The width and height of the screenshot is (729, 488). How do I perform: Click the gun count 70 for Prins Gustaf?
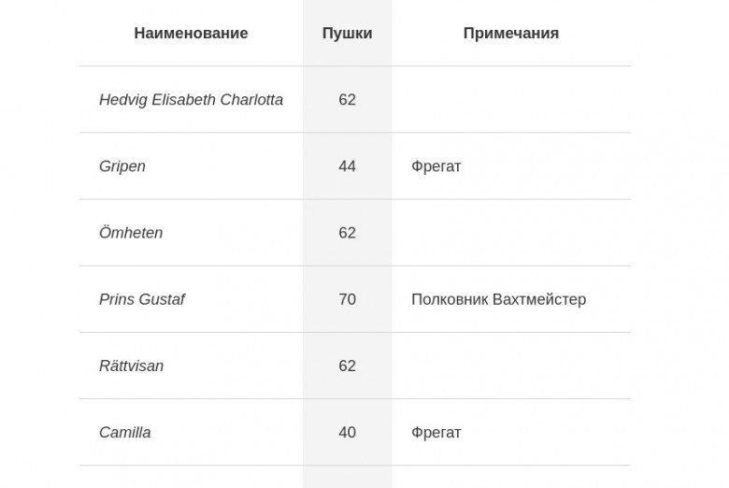pyautogui.click(x=348, y=299)
